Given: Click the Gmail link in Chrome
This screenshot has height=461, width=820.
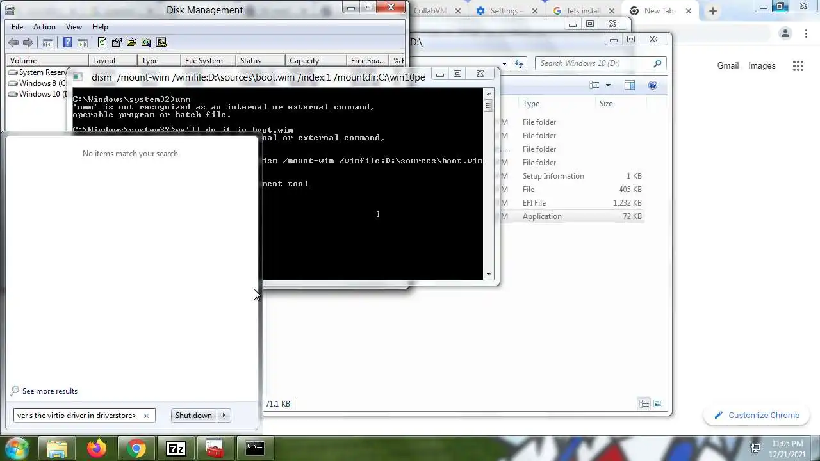Looking at the screenshot, I should pyautogui.click(x=728, y=66).
